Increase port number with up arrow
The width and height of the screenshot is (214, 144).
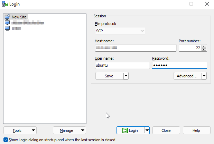[204, 47]
